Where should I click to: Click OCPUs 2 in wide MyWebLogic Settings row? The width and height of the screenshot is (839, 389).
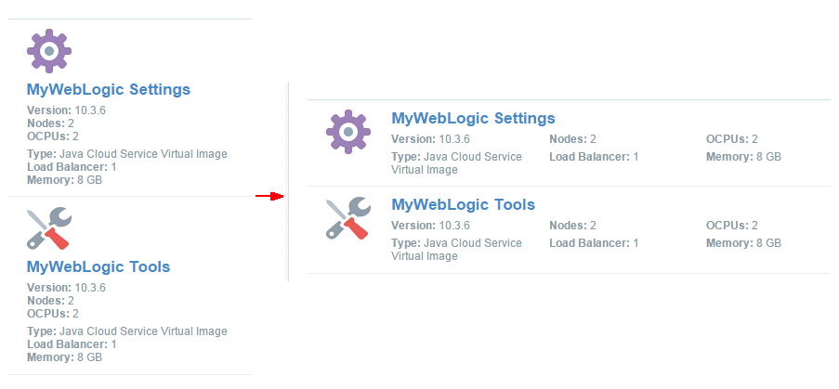tap(732, 139)
